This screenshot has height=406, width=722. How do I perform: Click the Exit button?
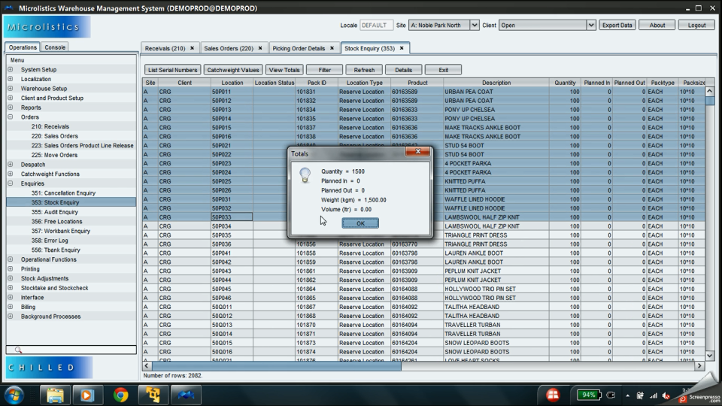(443, 70)
